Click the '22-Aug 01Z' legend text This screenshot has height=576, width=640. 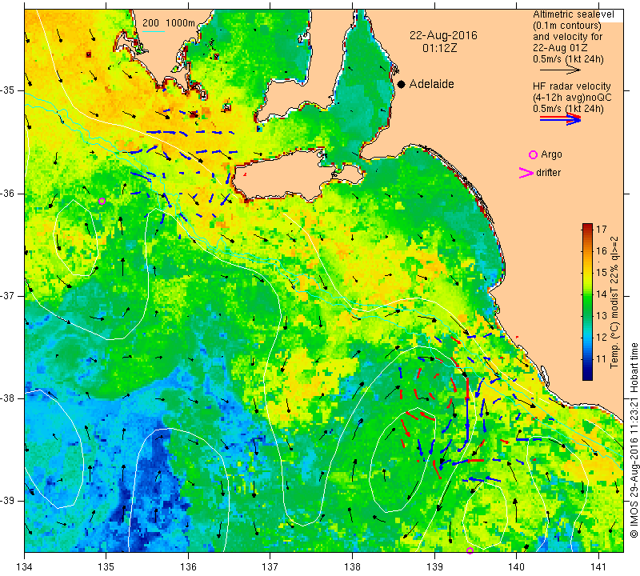(x=560, y=48)
